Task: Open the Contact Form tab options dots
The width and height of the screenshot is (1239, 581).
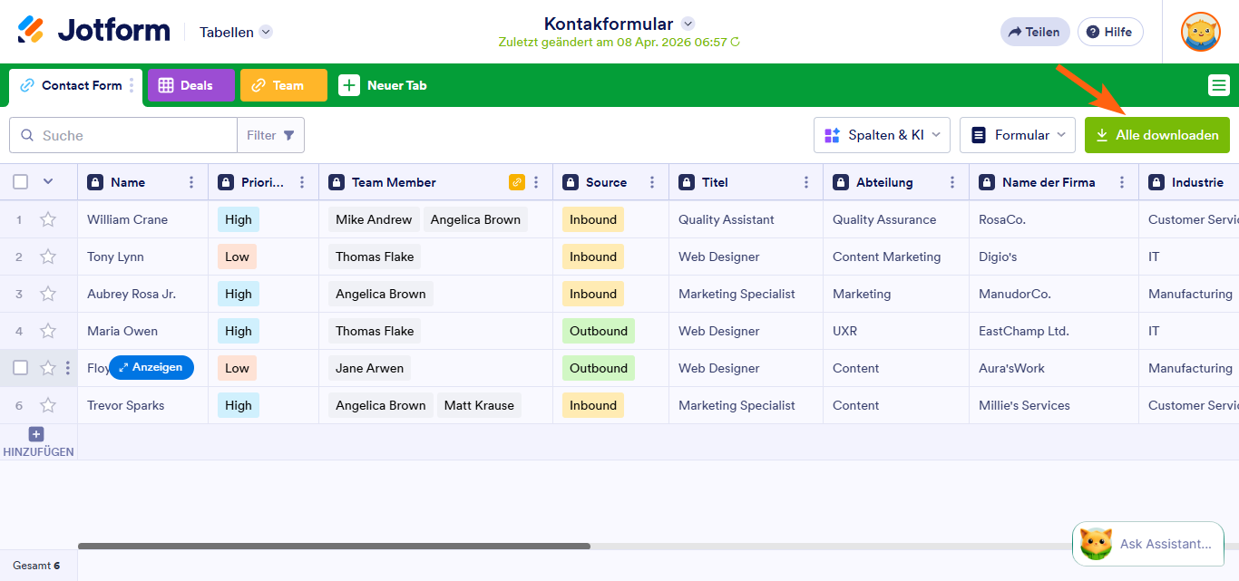Action: [132, 85]
